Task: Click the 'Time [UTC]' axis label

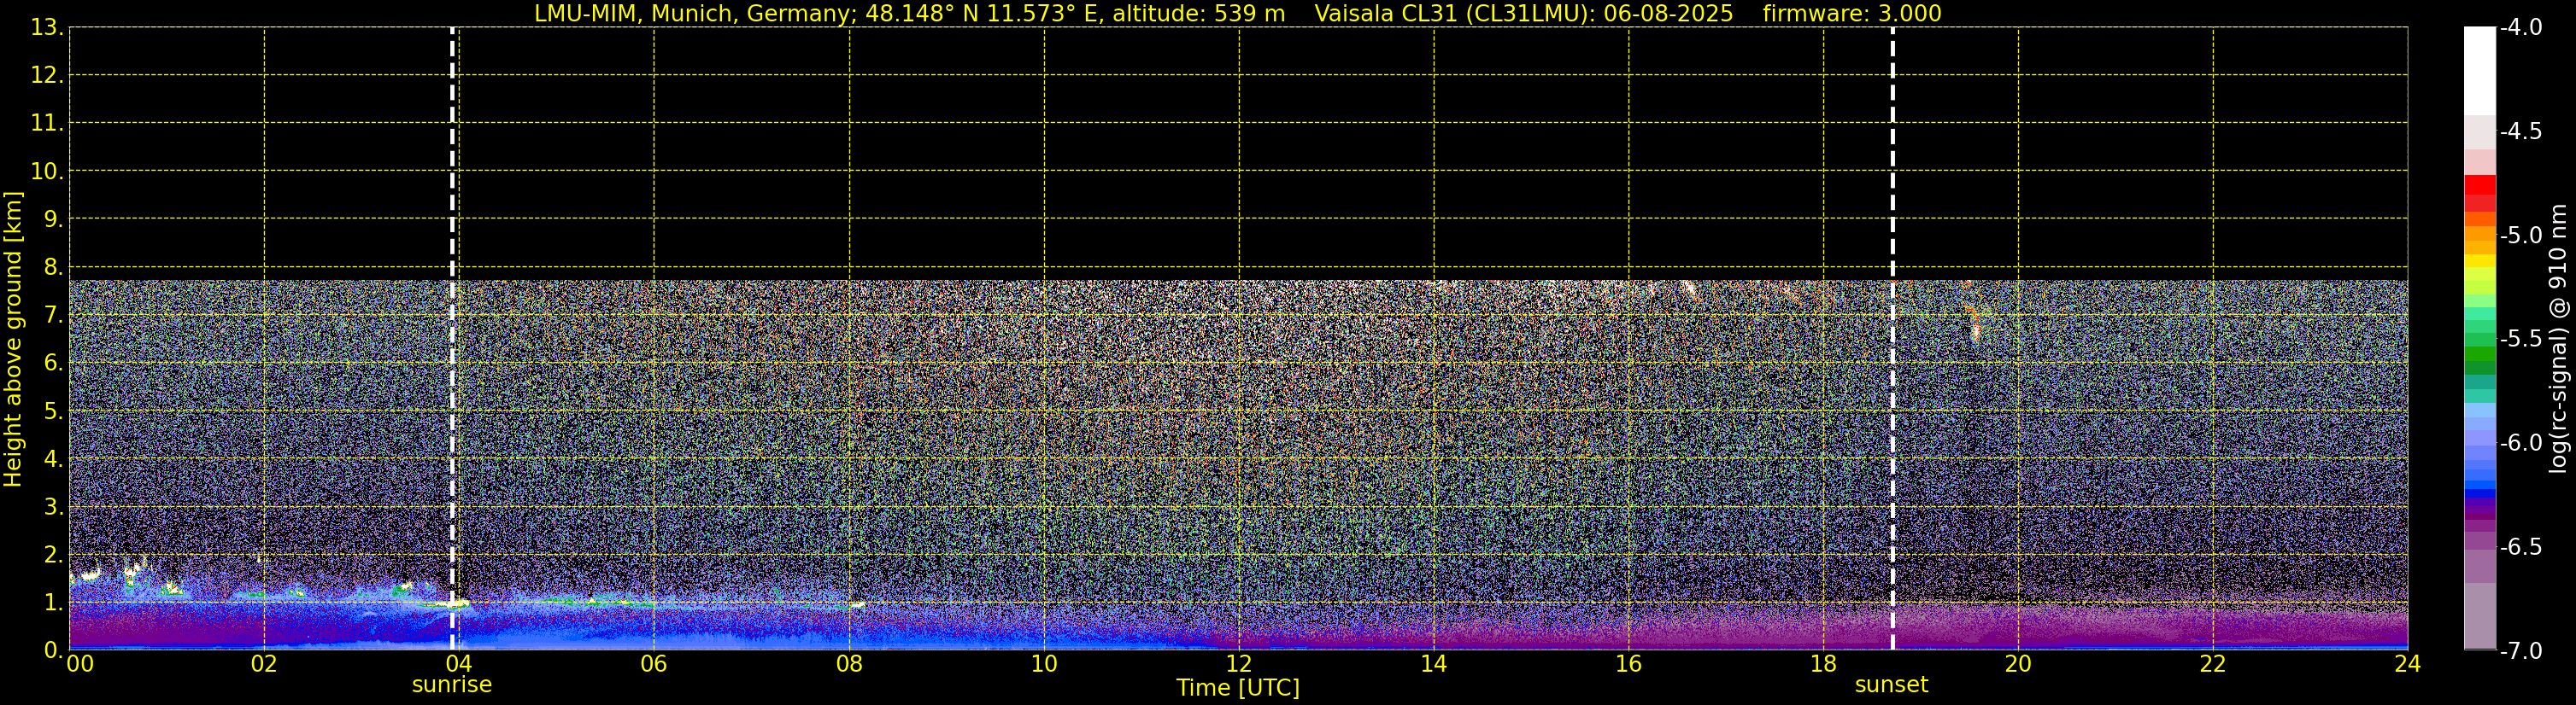Action: (x=1238, y=688)
